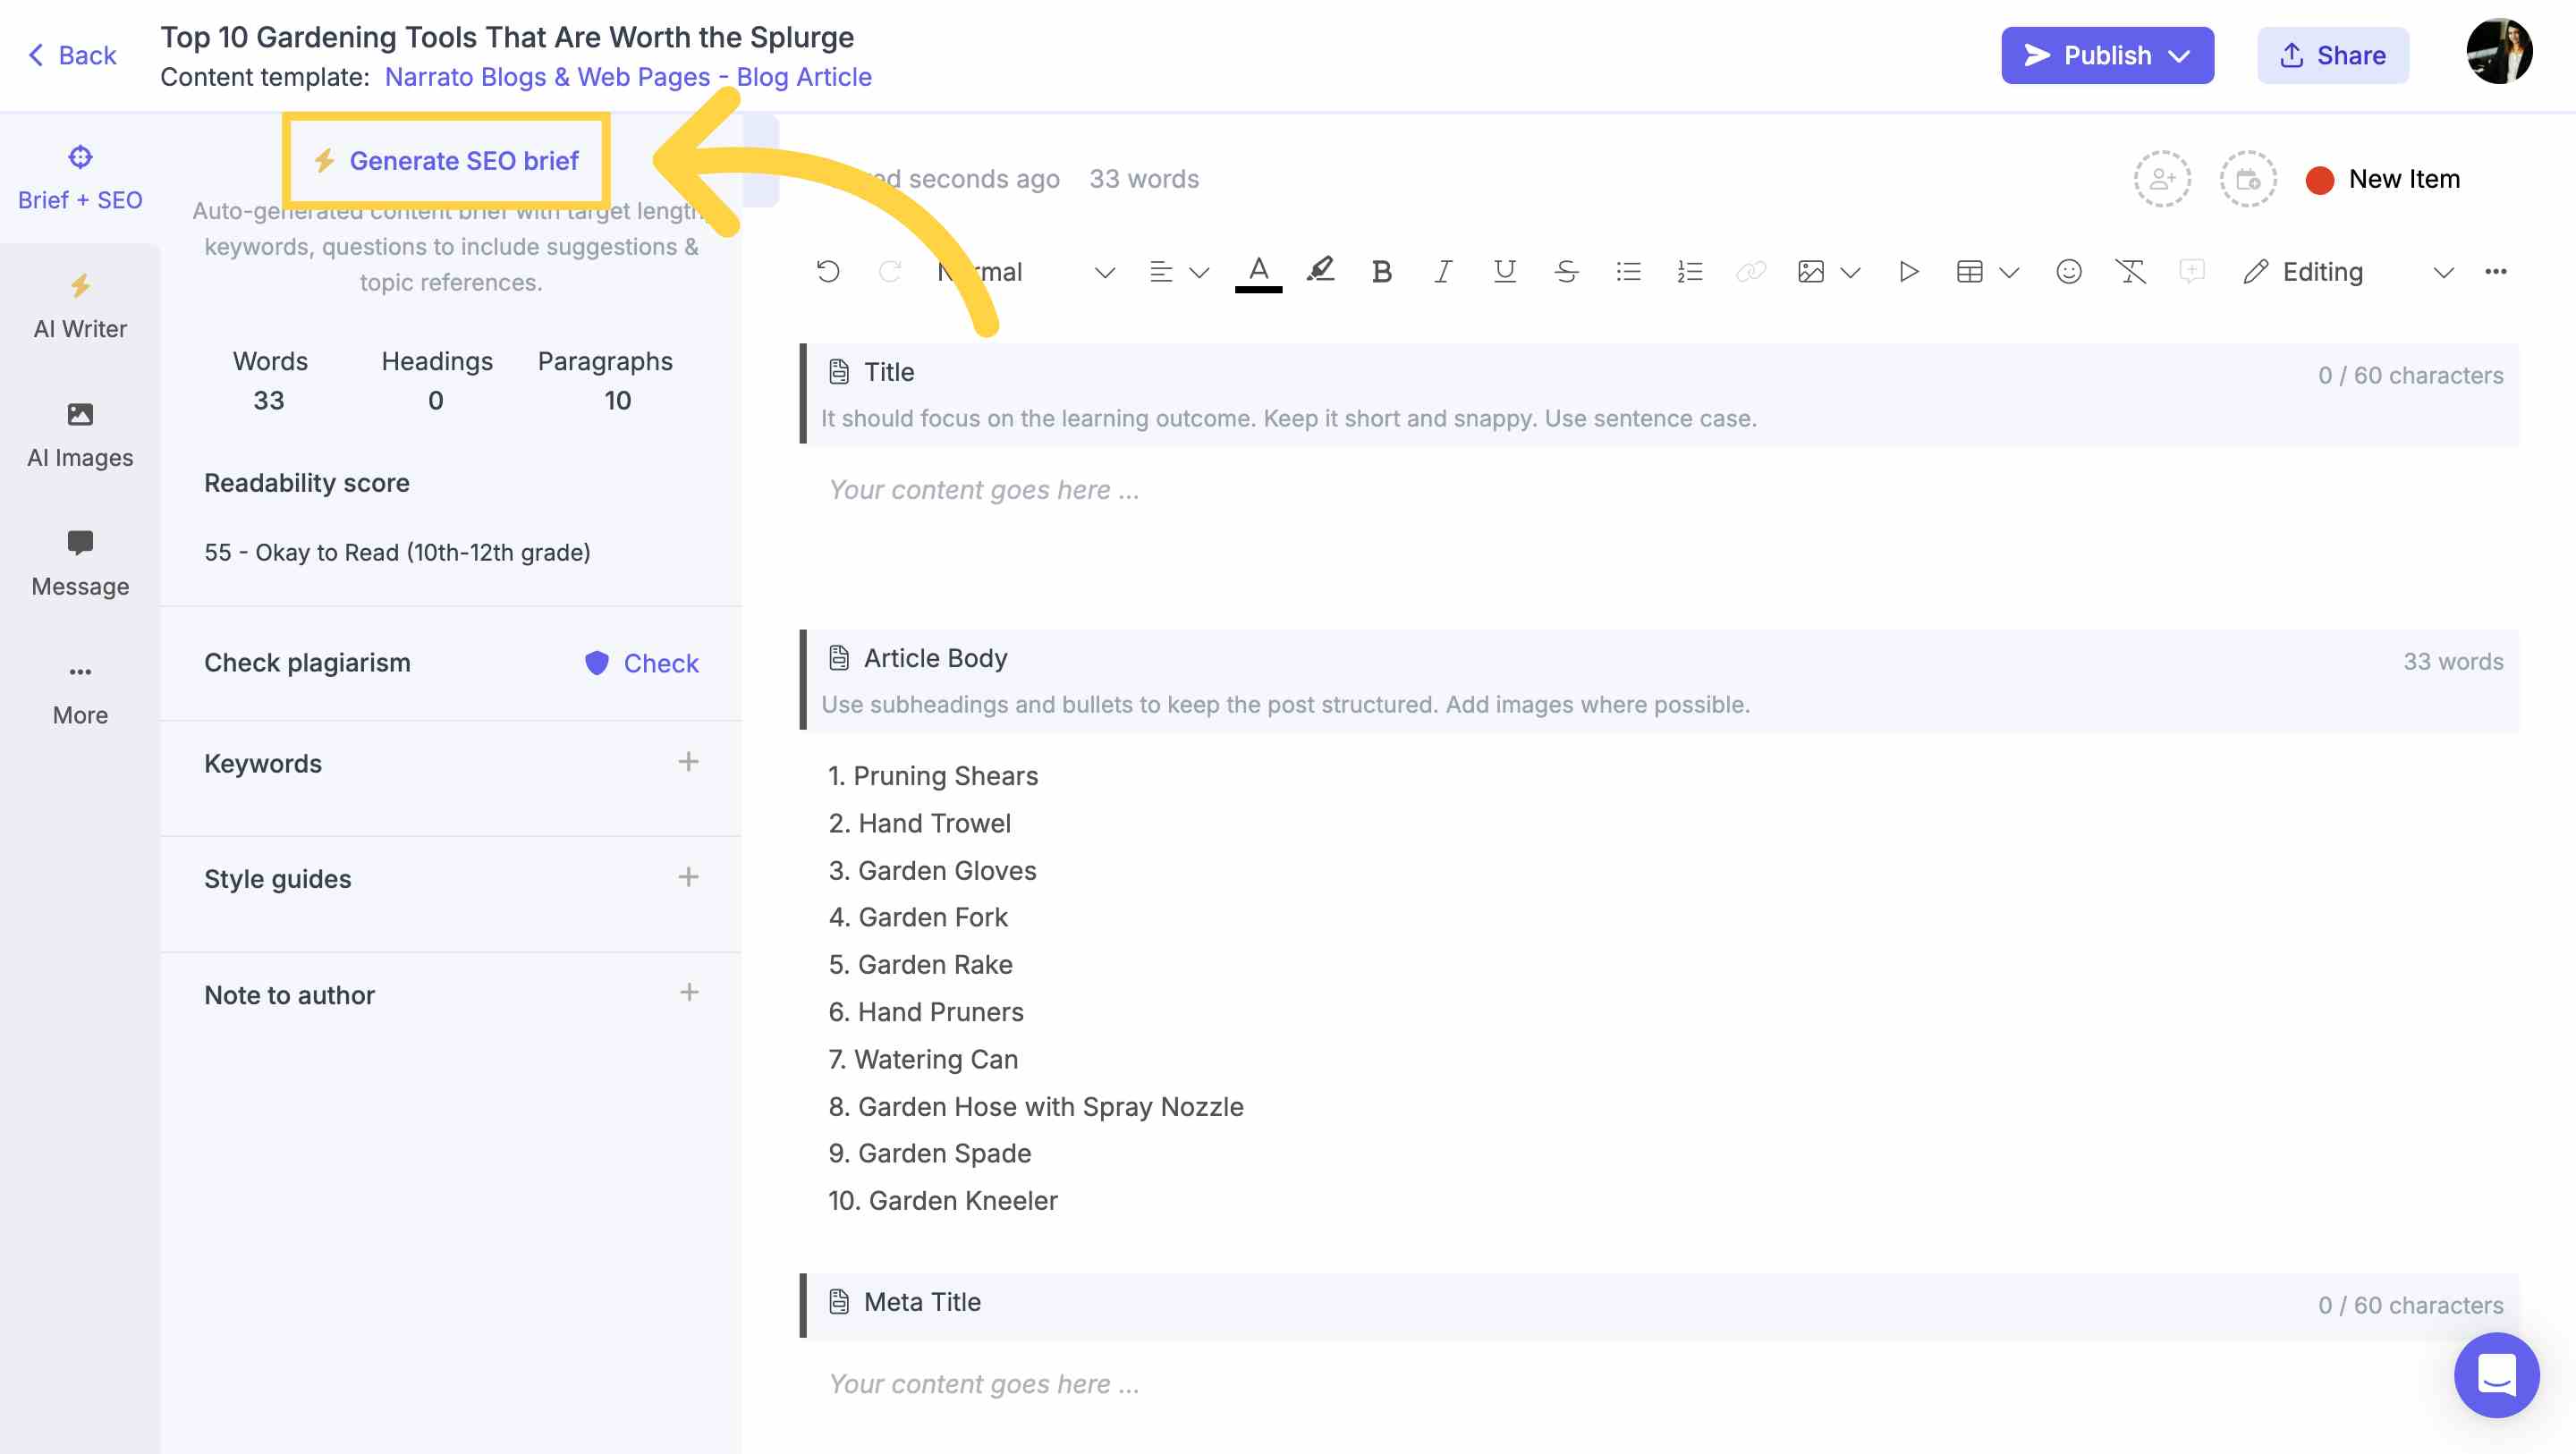Viewport: 2576px width, 1454px height.
Task: Toggle italic formatting
Action: (x=1442, y=272)
